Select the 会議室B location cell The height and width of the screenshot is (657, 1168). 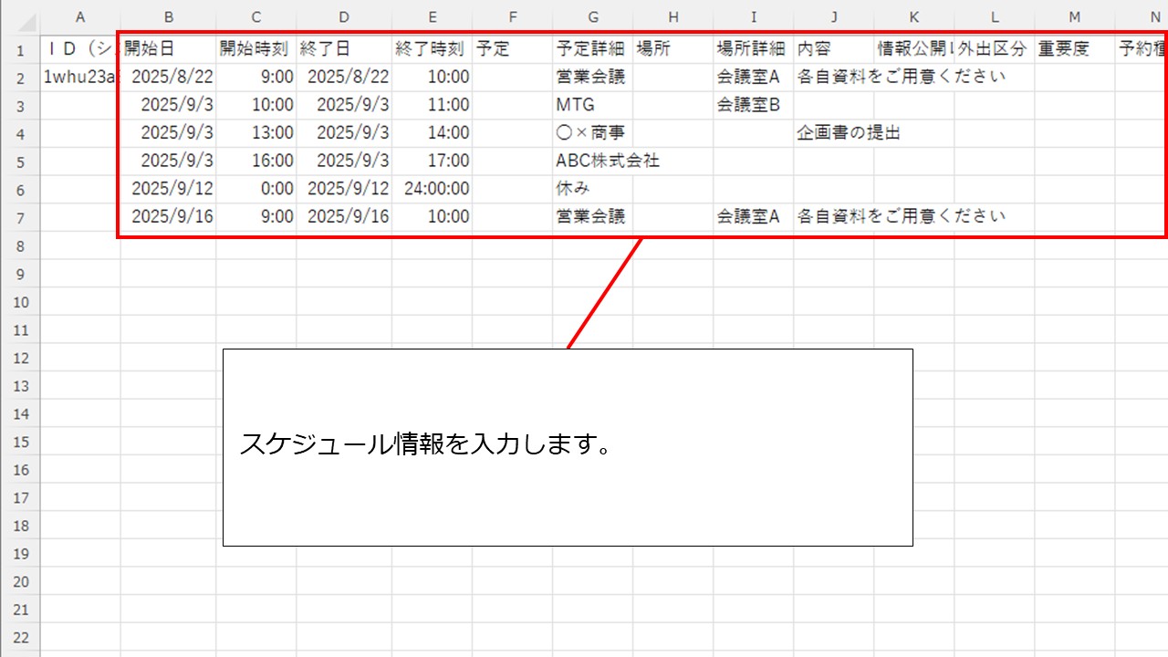click(x=754, y=106)
